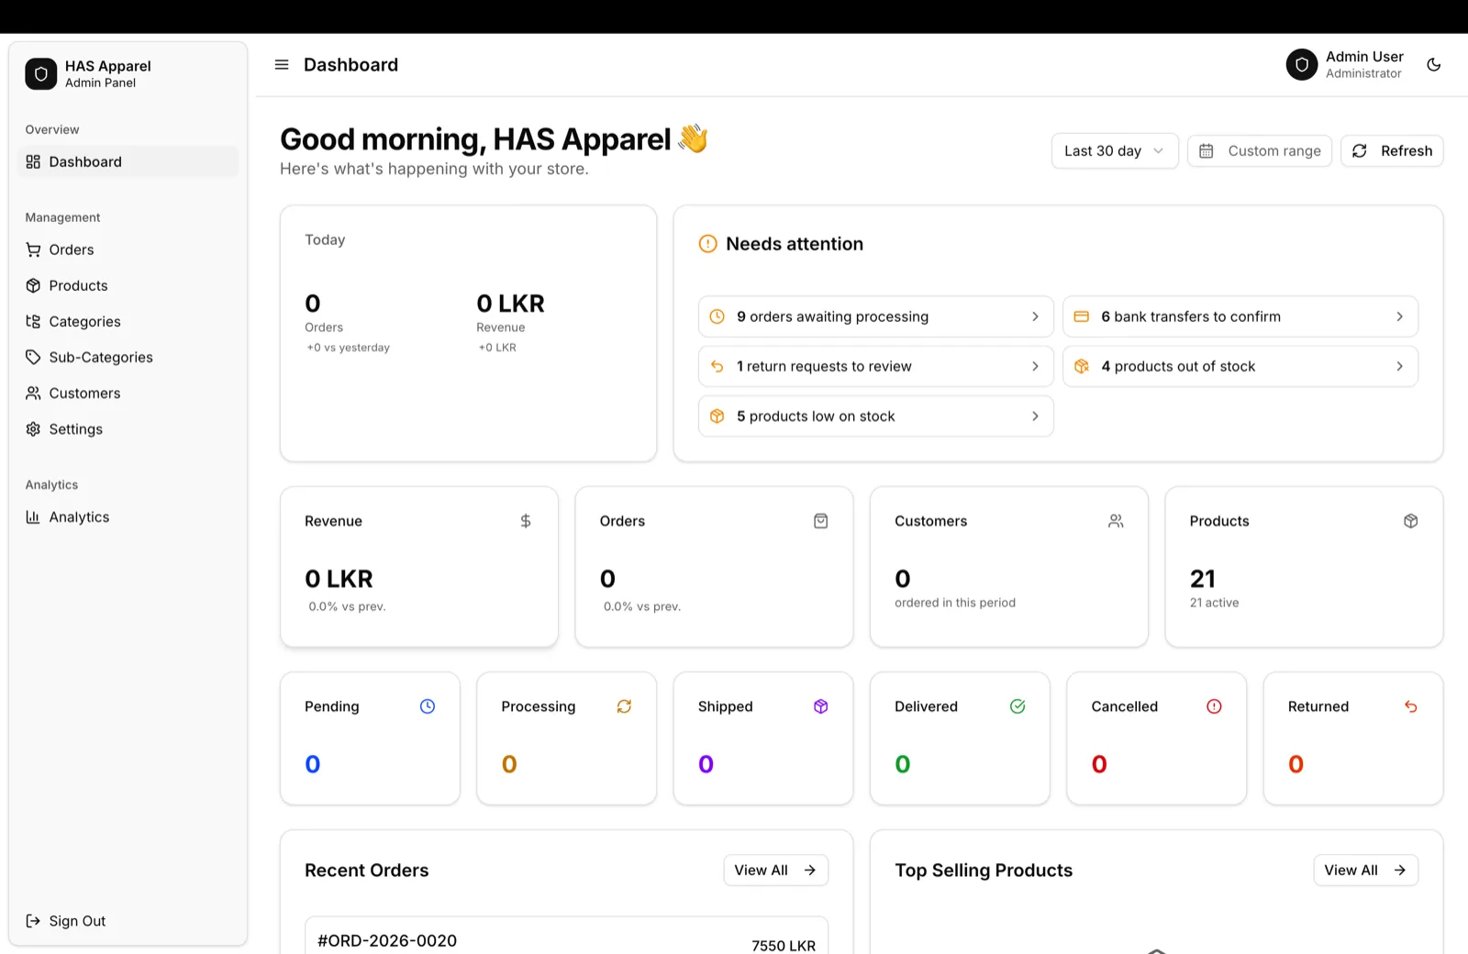Expand the 5 products low on stock chevron

1035,416
